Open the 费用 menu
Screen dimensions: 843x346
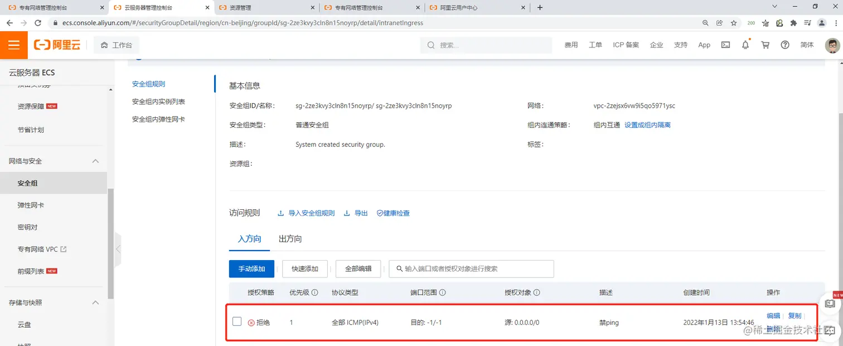click(571, 45)
